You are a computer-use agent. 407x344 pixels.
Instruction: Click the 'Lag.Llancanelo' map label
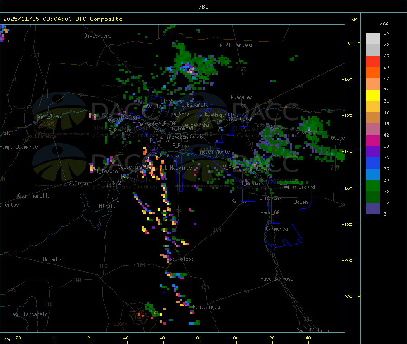coord(28,314)
